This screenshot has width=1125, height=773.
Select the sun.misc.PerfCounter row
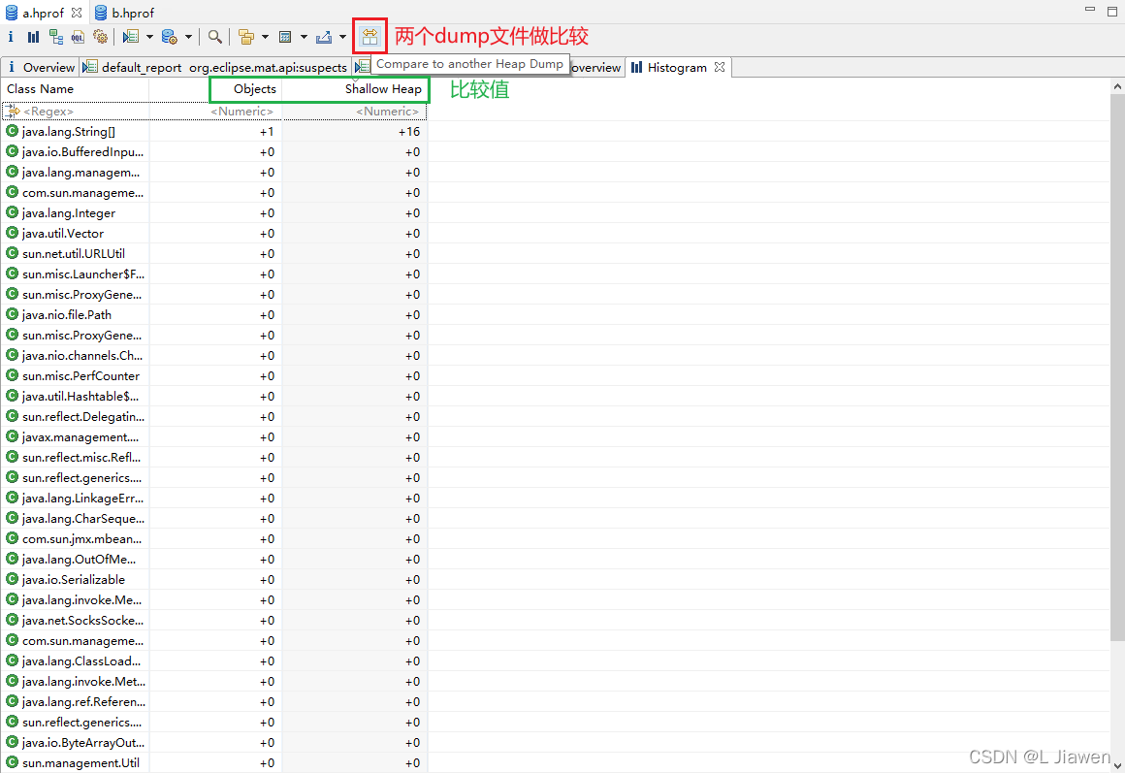(213, 376)
